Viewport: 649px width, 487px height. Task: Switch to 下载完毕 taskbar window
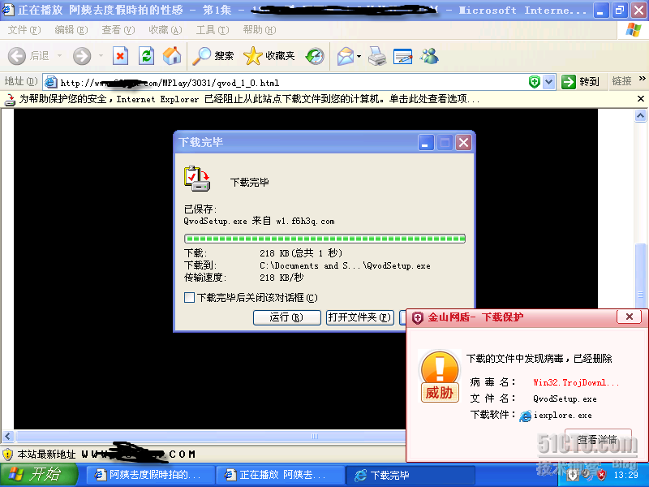coord(410,475)
